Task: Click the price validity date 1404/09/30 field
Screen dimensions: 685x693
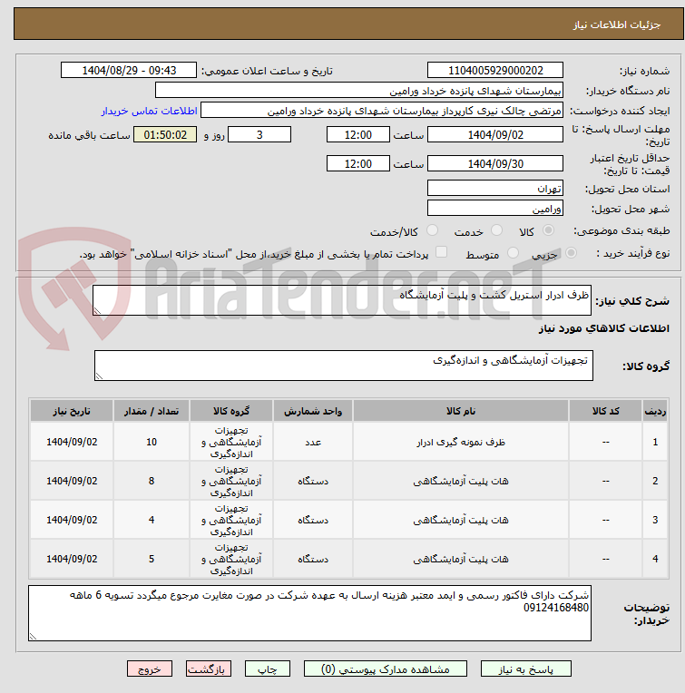Action: pos(495,163)
